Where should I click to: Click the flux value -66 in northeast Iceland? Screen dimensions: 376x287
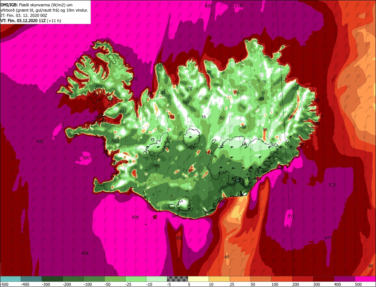[261, 99]
